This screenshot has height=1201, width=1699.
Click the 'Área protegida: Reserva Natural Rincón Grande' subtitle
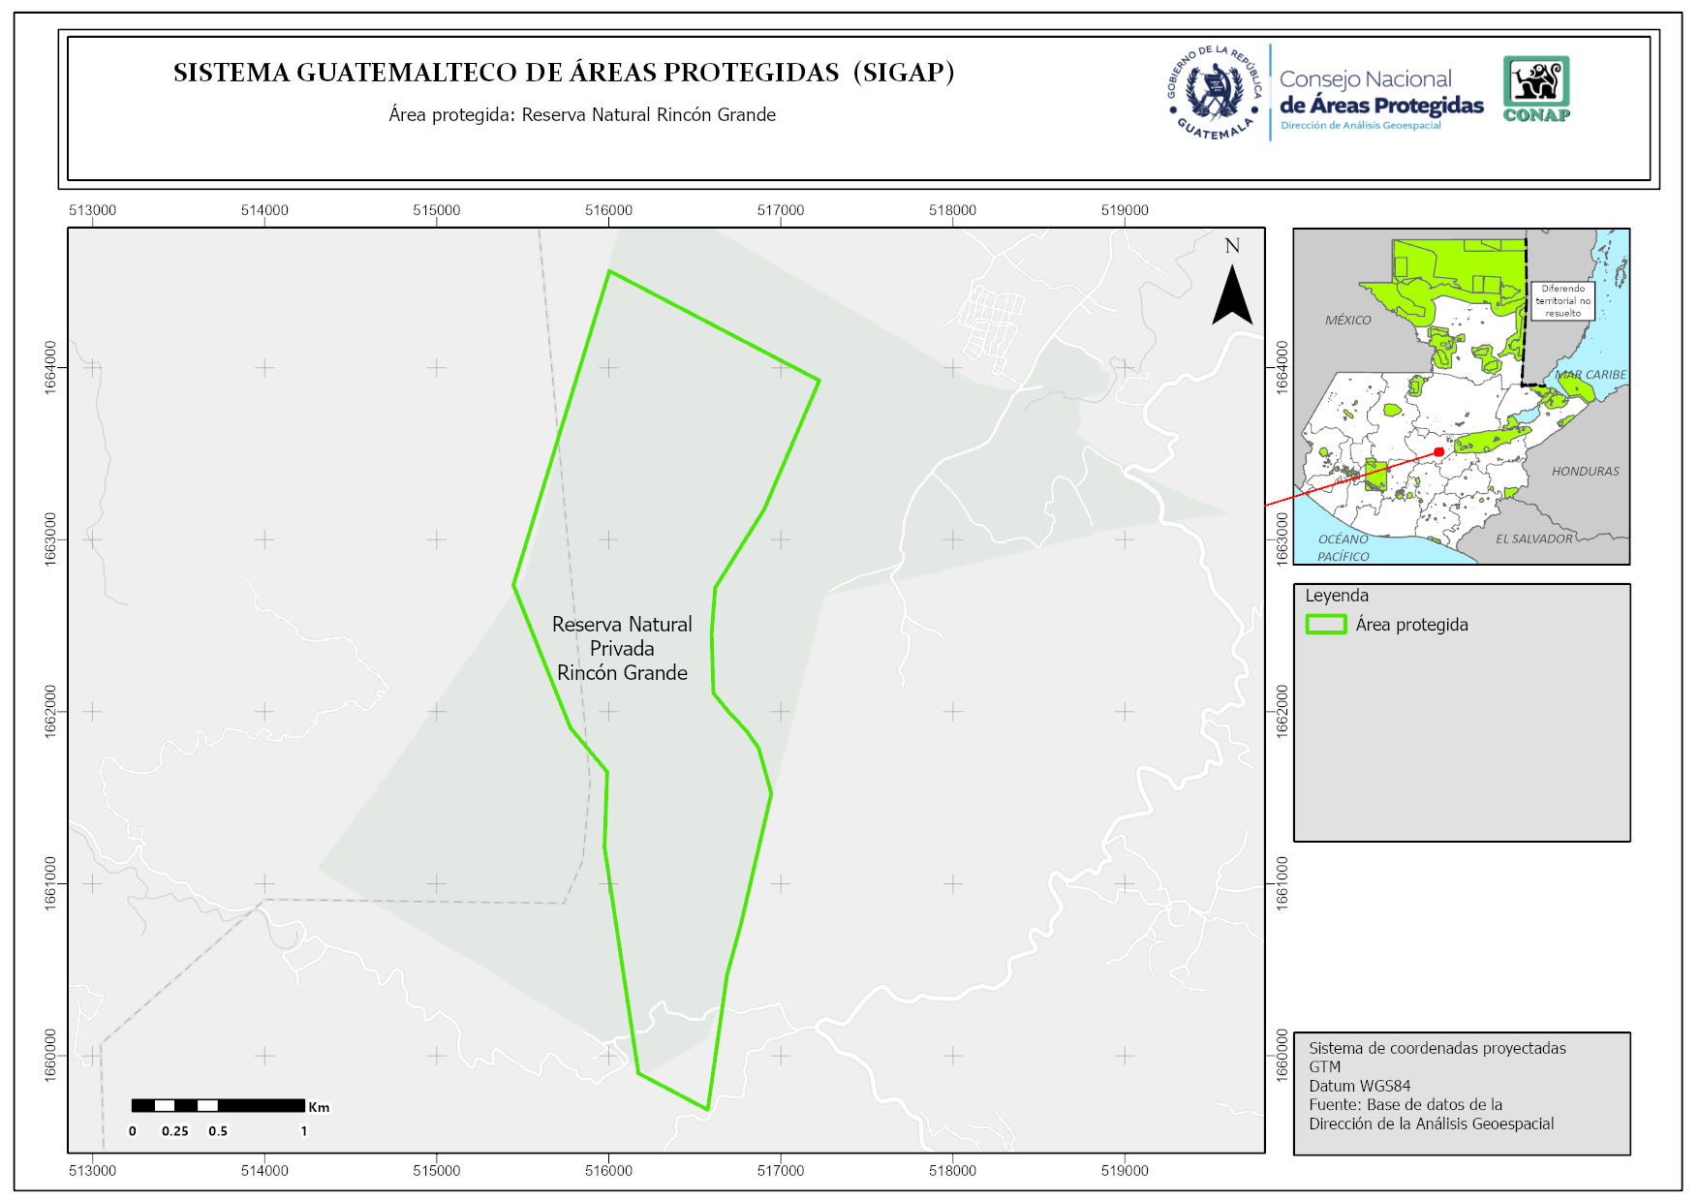(582, 114)
